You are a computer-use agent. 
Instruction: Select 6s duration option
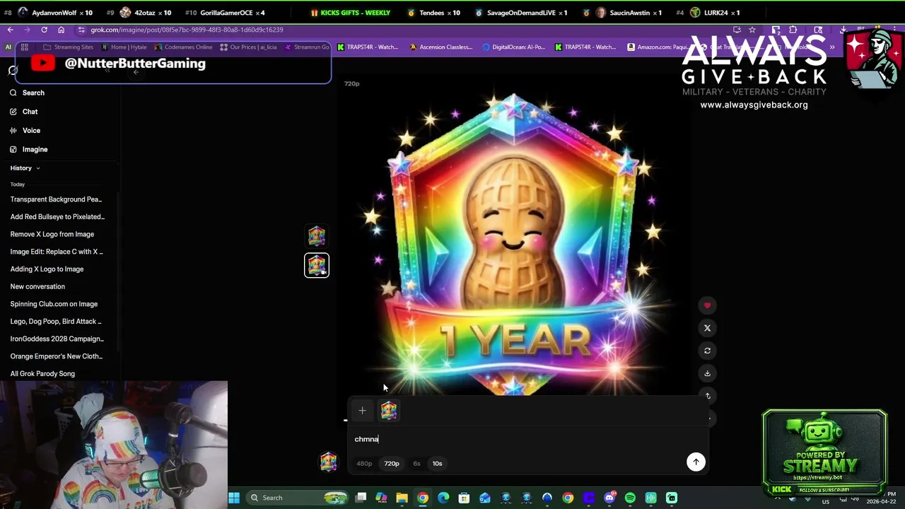(416, 464)
